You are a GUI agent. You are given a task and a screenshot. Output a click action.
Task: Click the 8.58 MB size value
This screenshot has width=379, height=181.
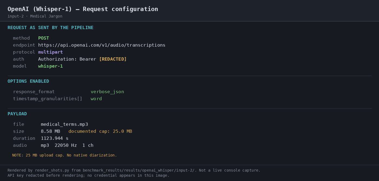click(51, 131)
